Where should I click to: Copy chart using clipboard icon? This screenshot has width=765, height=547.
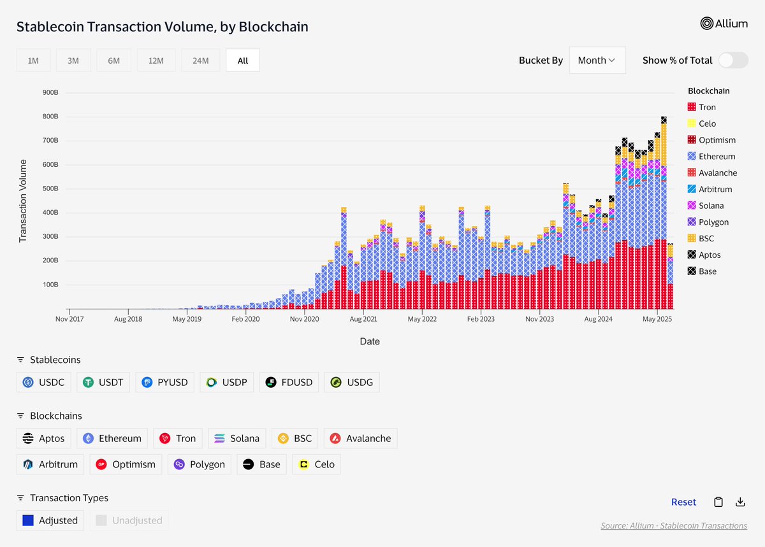point(718,502)
